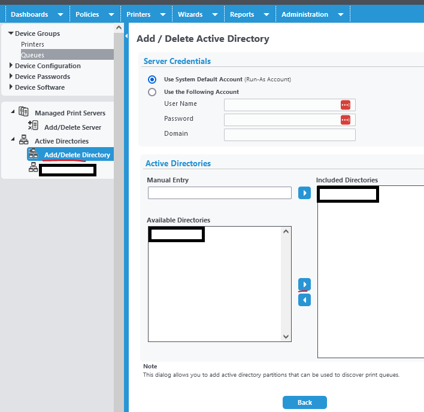This screenshot has width=424, height=412.
Task: Click the manual entry add arrow button
Action: 304,193
